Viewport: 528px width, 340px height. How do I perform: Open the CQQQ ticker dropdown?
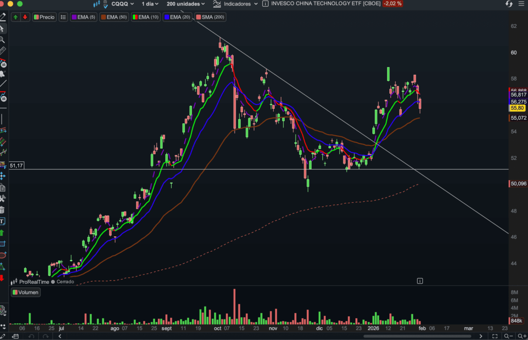pos(122,4)
